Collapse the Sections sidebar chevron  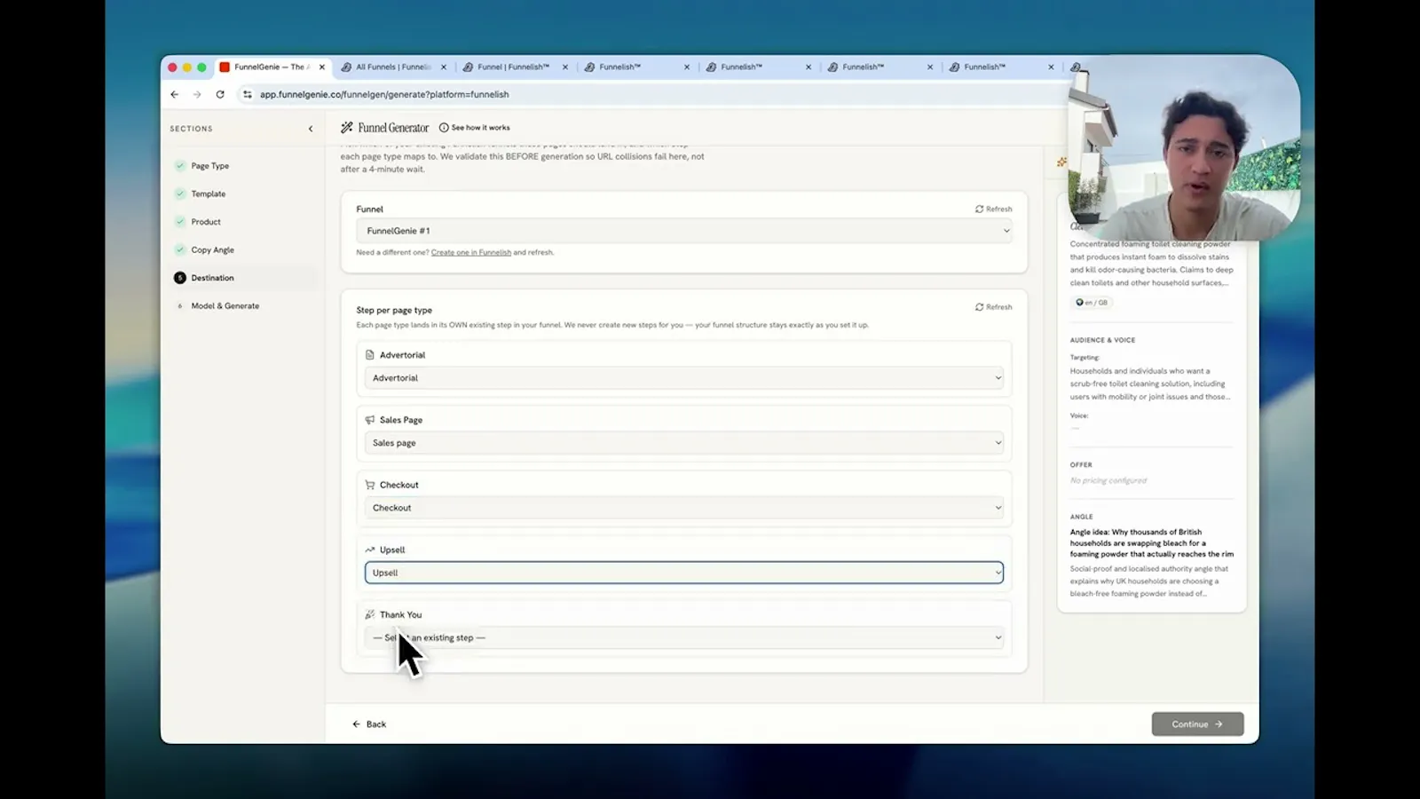point(311,129)
